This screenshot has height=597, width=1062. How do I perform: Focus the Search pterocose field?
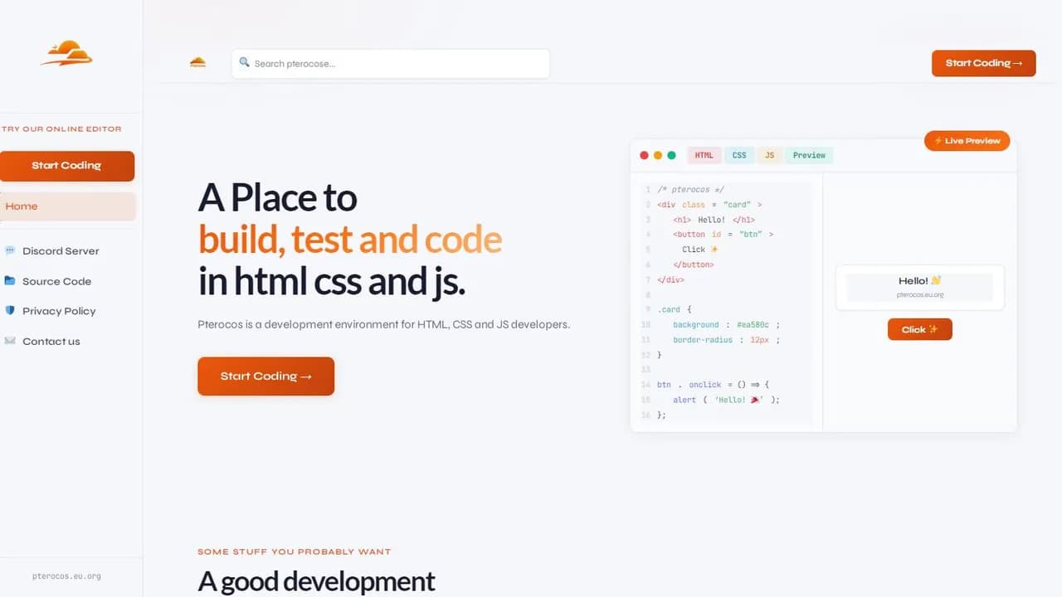click(391, 64)
